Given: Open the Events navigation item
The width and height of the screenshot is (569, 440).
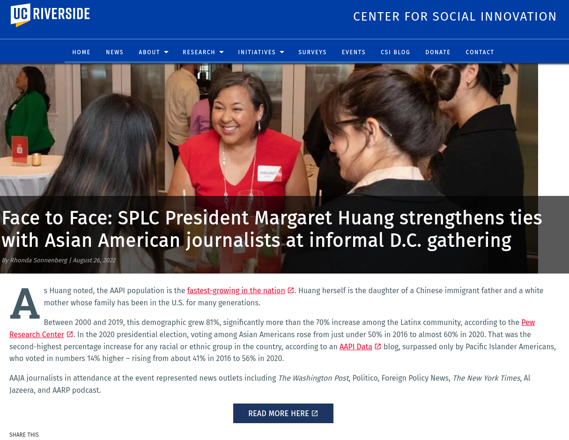Looking at the screenshot, I should (354, 52).
